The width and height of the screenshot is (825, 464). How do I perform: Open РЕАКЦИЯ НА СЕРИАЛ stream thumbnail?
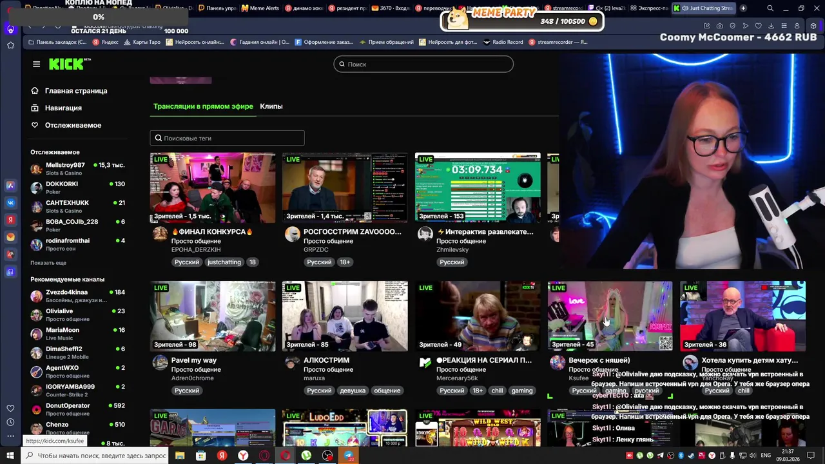pos(478,316)
